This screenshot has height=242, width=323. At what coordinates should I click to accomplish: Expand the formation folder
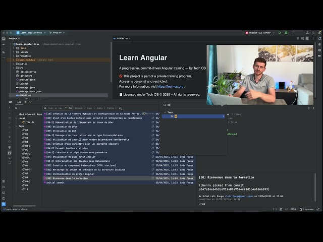pos(14,56)
